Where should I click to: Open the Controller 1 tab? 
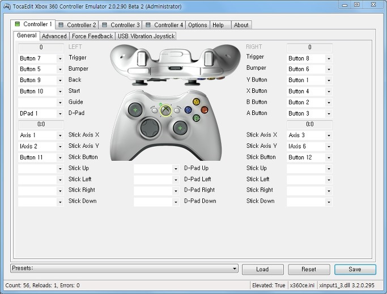pos(33,24)
